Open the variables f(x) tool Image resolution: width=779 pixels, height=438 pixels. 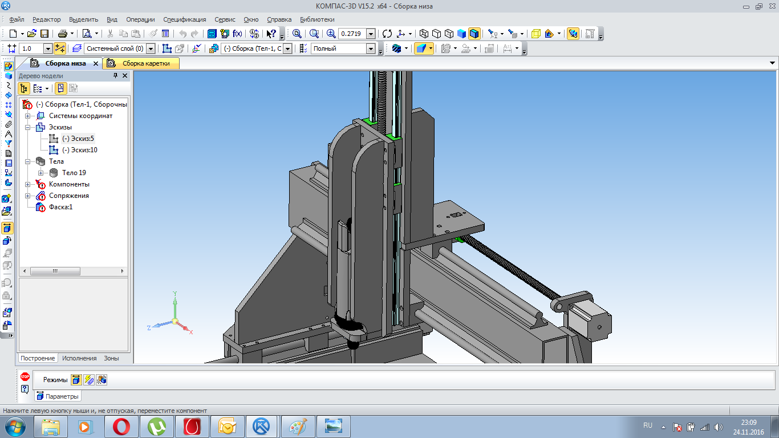coord(237,34)
